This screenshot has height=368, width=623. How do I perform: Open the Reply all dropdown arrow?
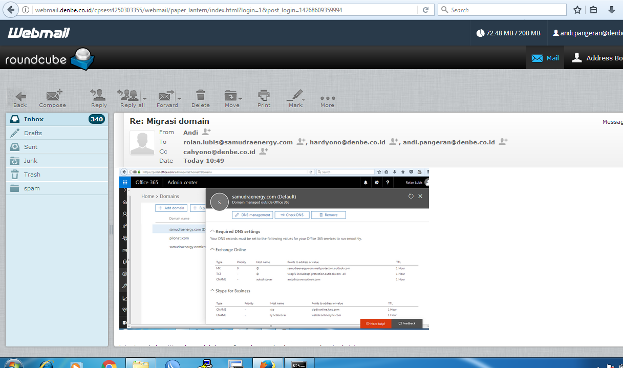click(145, 99)
